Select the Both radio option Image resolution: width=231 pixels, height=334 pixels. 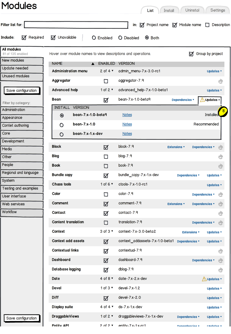point(147,38)
